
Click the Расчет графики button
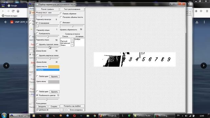pos(47,9)
